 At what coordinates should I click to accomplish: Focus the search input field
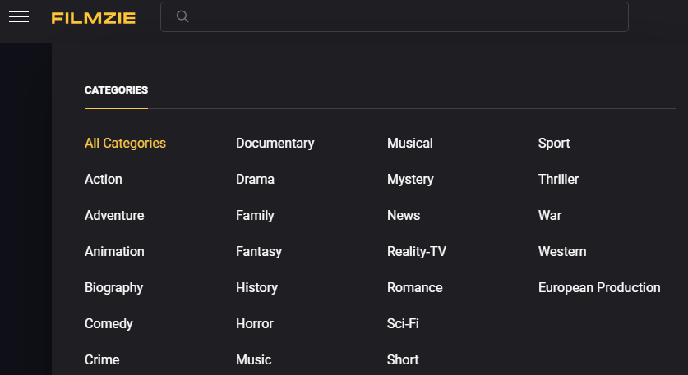[x=403, y=16]
